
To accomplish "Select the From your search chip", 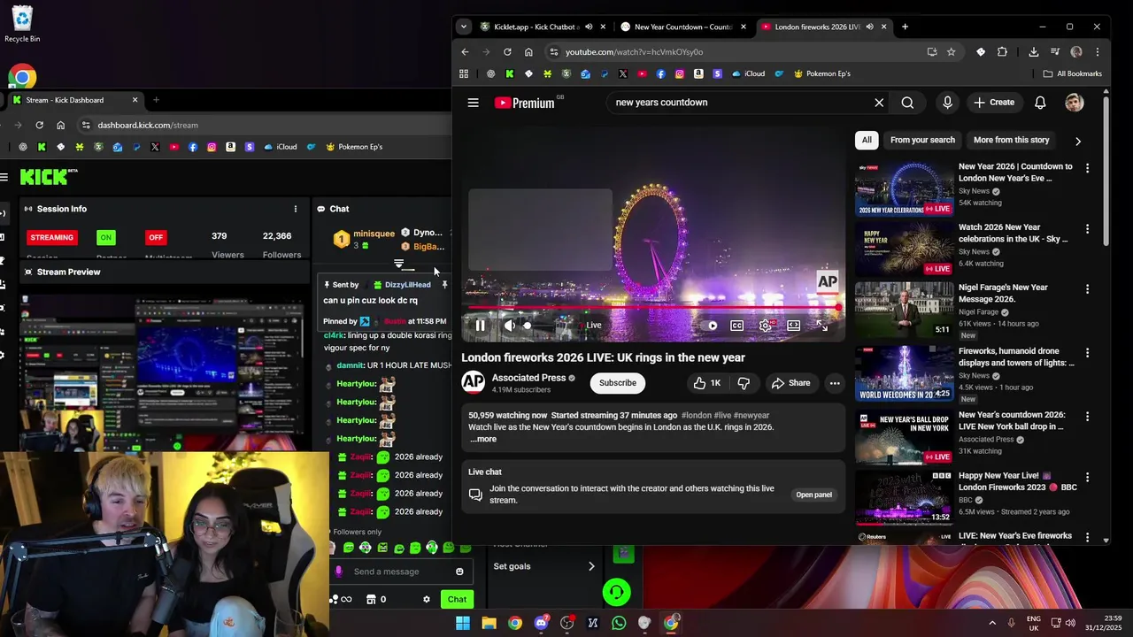I will point(922,140).
